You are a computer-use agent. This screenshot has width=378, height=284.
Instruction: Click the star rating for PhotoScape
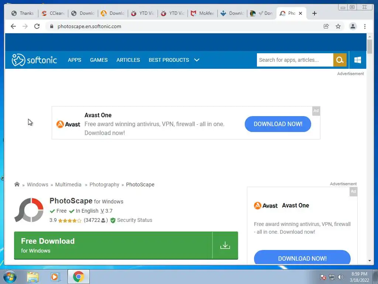pyautogui.click(x=70, y=220)
